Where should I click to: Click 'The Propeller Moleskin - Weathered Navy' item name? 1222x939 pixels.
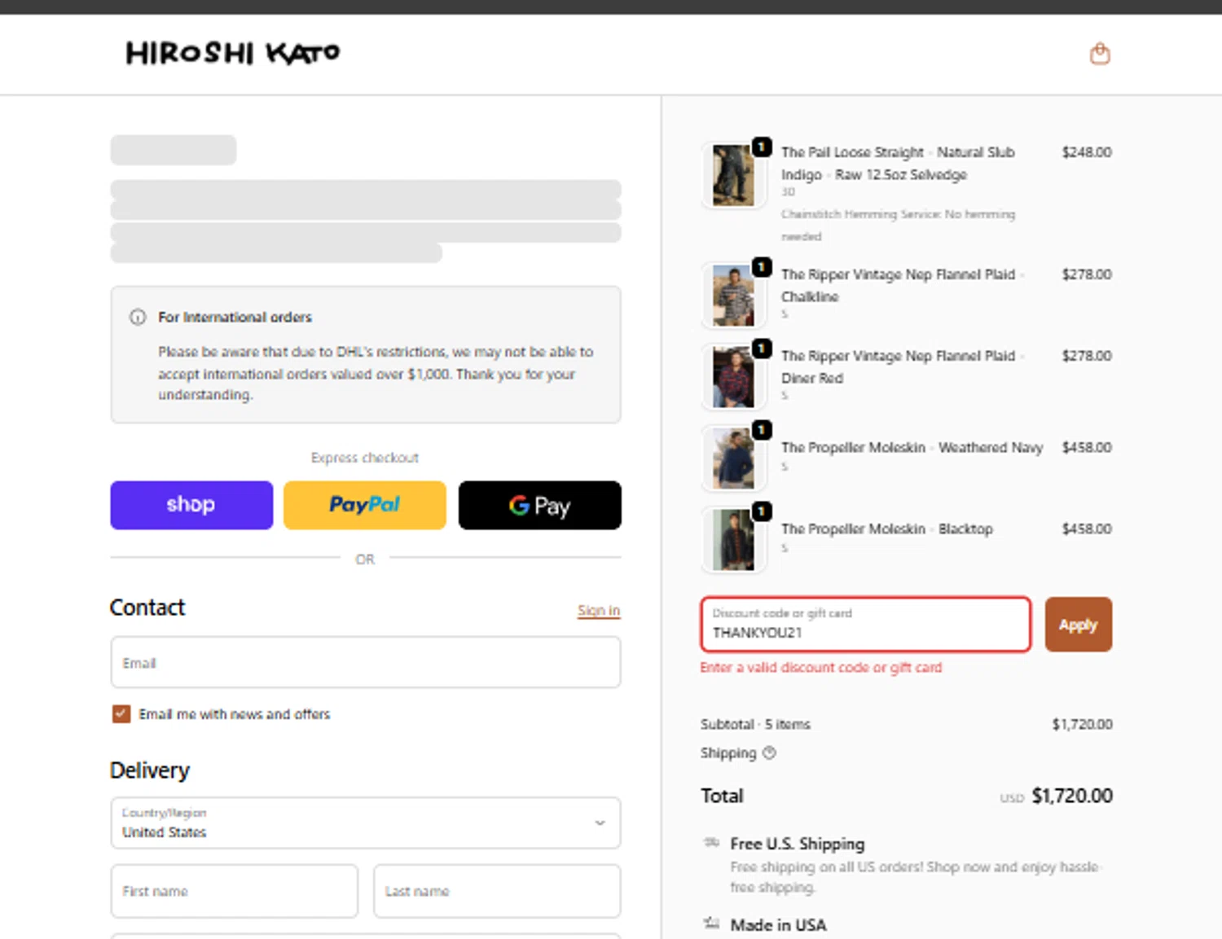coord(912,447)
